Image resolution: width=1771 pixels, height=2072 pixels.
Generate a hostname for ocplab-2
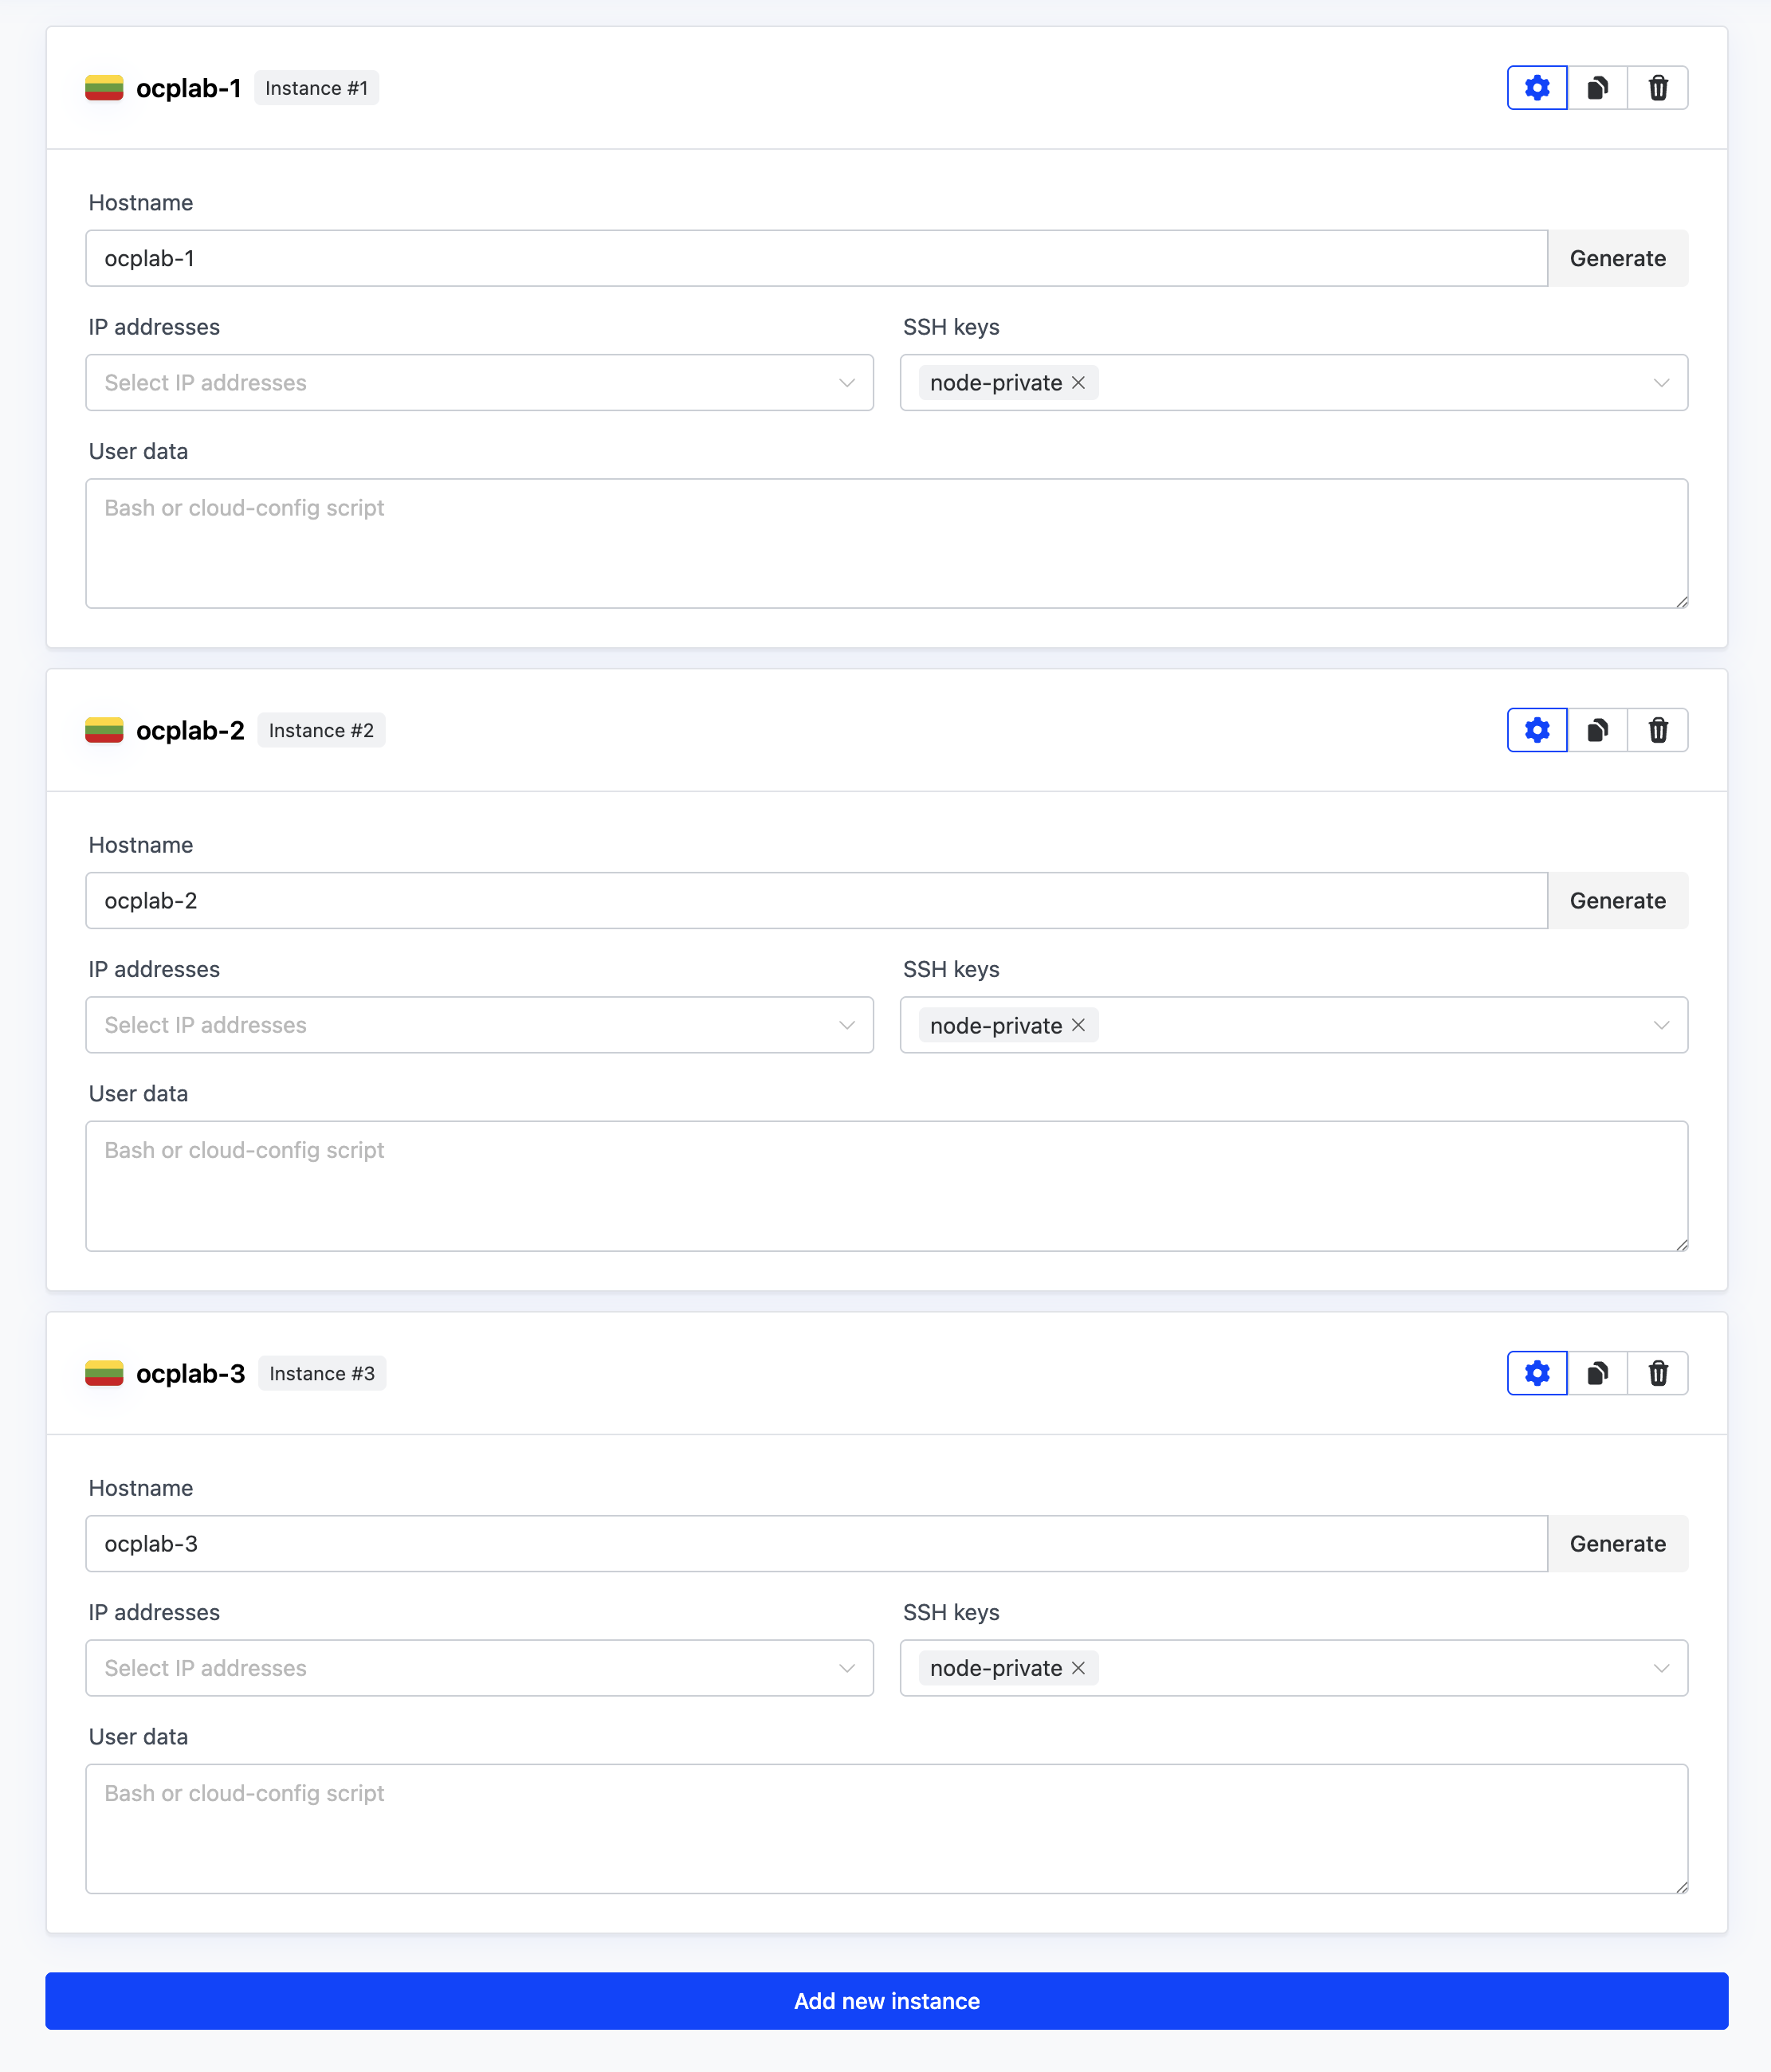[1617, 900]
